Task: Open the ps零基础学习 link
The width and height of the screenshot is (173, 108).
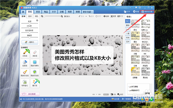Action: point(134,90)
